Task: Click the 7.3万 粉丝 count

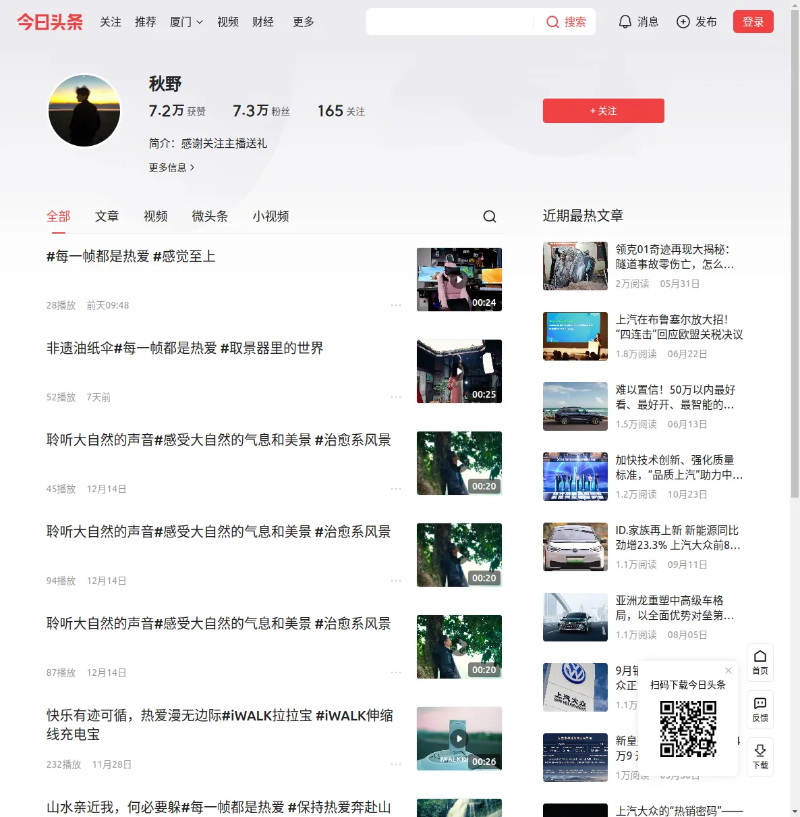Action: (262, 111)
